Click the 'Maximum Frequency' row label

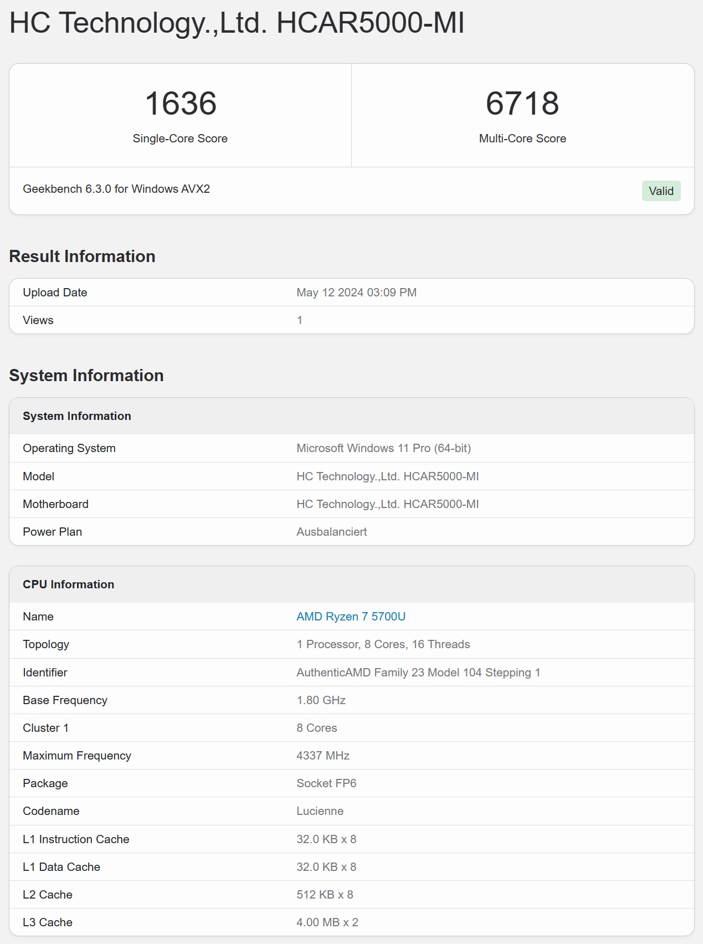[77, 756]
